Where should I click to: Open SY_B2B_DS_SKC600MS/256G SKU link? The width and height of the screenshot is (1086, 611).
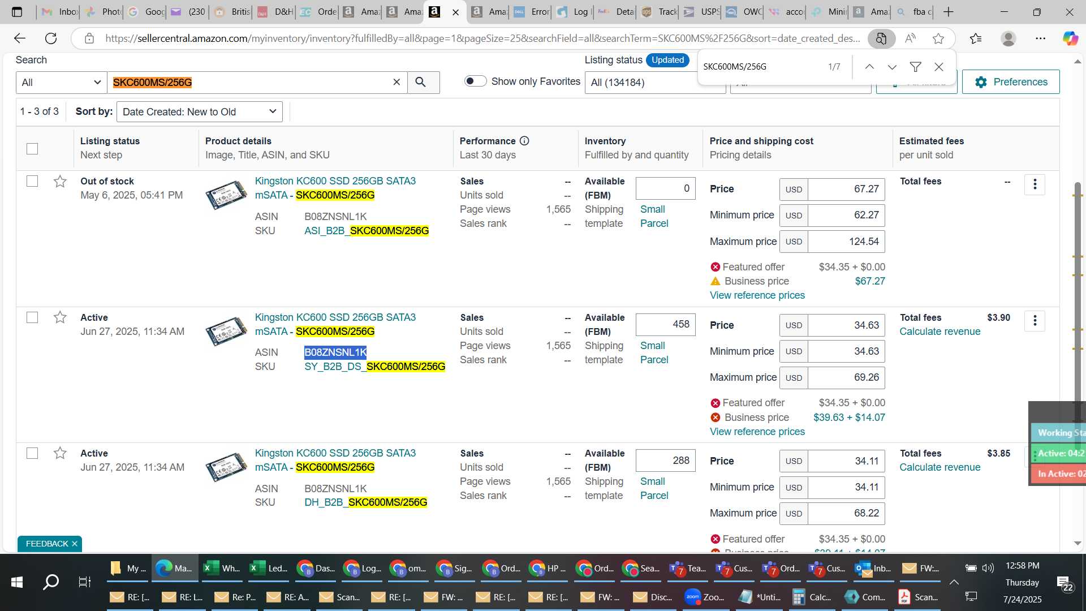pos(374,367)
